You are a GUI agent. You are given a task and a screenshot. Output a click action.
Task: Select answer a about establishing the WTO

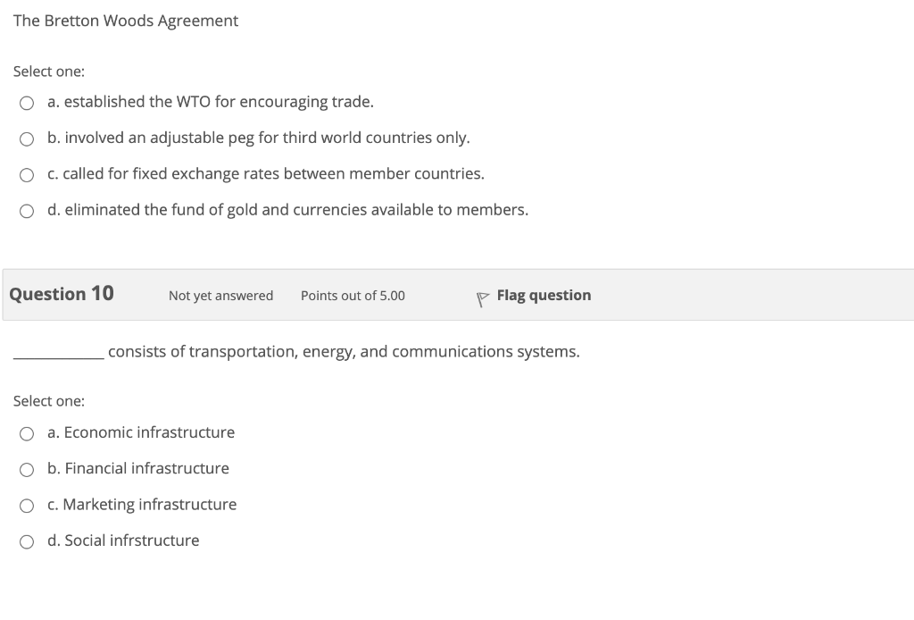pos(27,102)
